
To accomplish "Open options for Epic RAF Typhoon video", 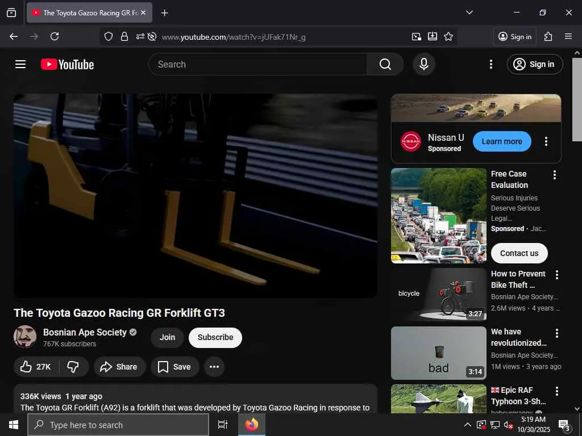I will [556, 391].
